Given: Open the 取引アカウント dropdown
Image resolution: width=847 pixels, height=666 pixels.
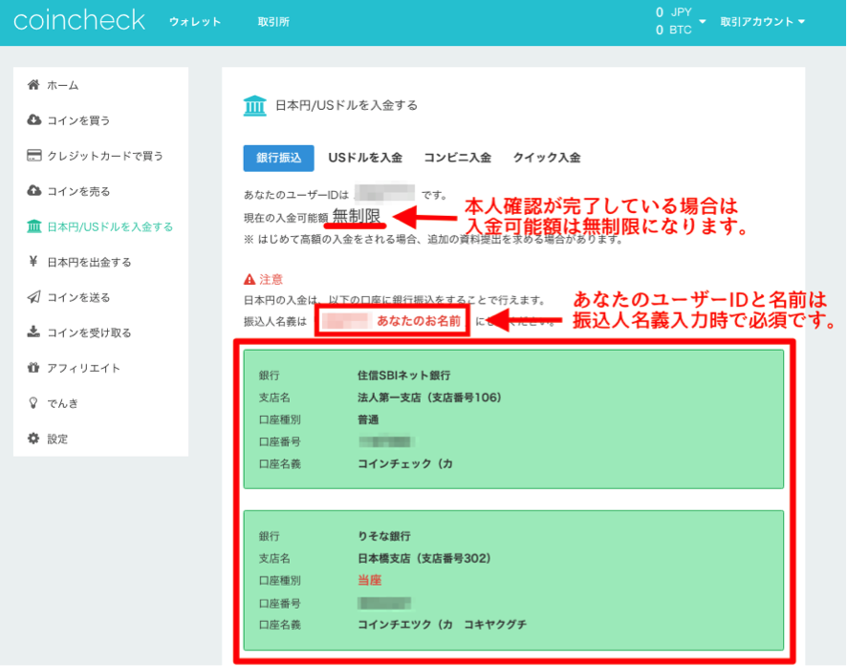Looking at the screenshot, I should point(762,22).
